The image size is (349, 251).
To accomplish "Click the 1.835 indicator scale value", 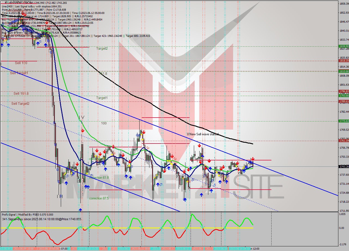I will 343,214.
